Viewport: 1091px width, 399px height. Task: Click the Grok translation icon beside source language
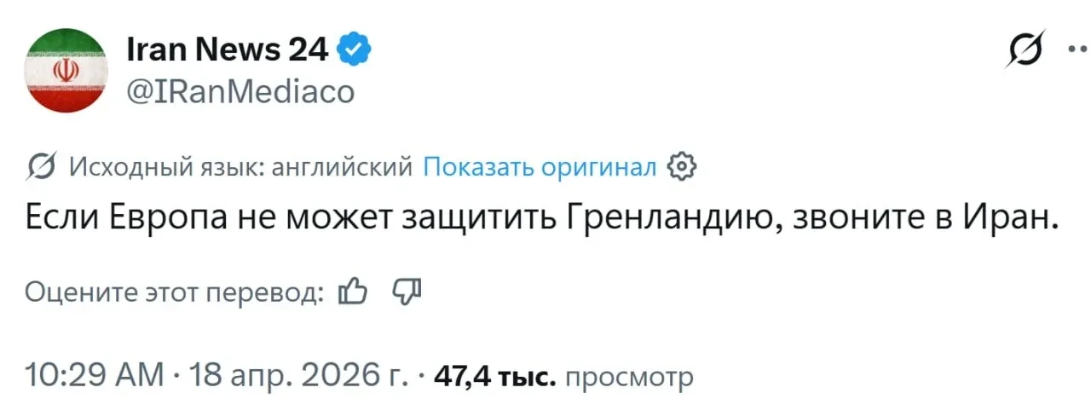[x=41, y=165]
